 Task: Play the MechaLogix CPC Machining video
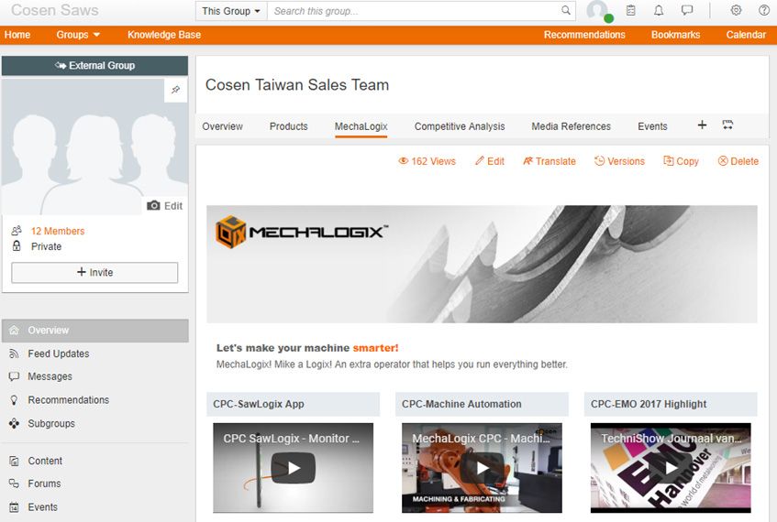click(x=482, y=468)
